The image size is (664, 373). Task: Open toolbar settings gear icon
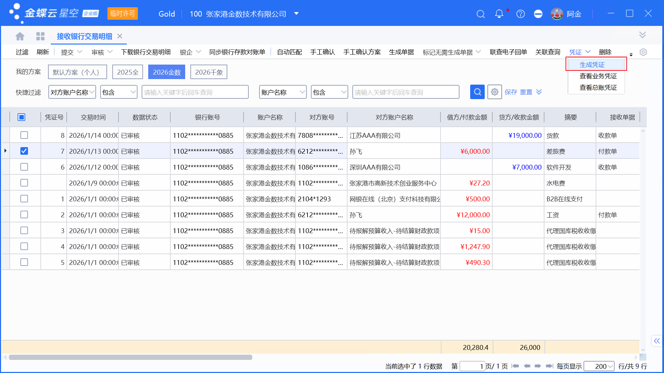click(643, 52)
